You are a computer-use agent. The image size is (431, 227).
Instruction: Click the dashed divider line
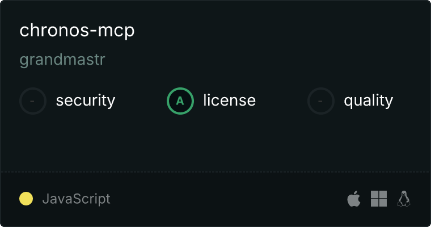(x=216, y=172)
